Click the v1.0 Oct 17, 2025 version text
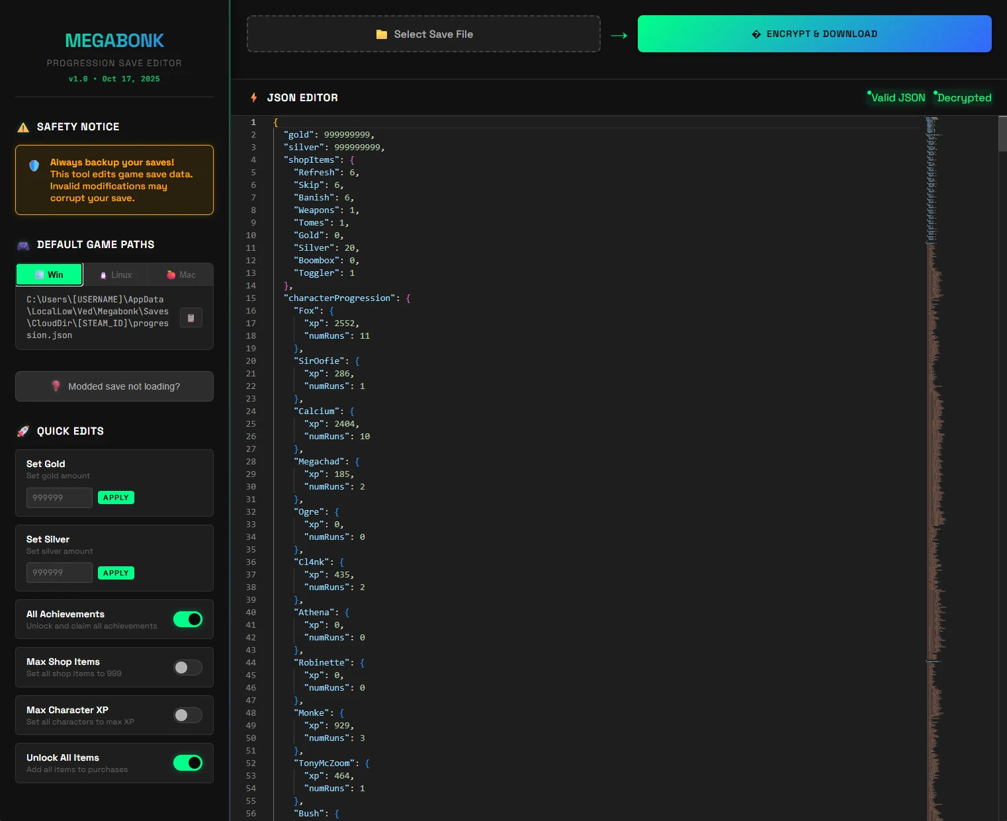 tap(114, 79)
